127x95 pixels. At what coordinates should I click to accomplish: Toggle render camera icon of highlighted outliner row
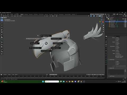click(126, 22)
